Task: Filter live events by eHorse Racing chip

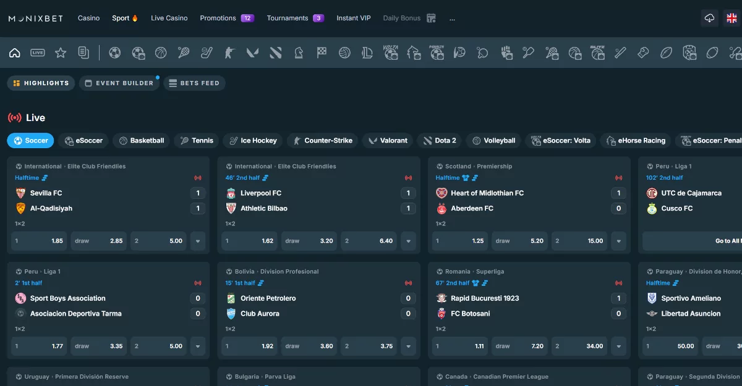Action: [636, 141]
